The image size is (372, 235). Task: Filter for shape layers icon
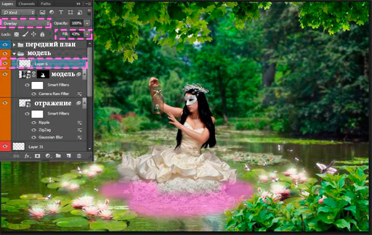click(71, 12)
